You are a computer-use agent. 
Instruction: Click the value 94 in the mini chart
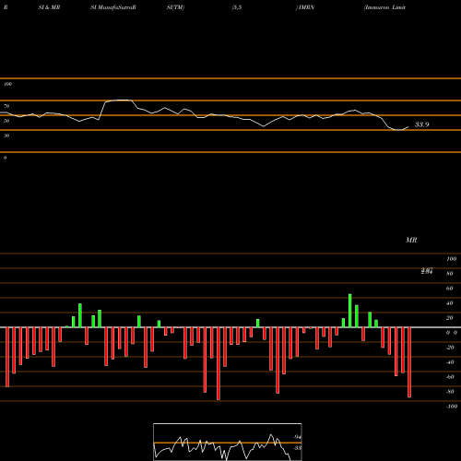pos(297,437)
